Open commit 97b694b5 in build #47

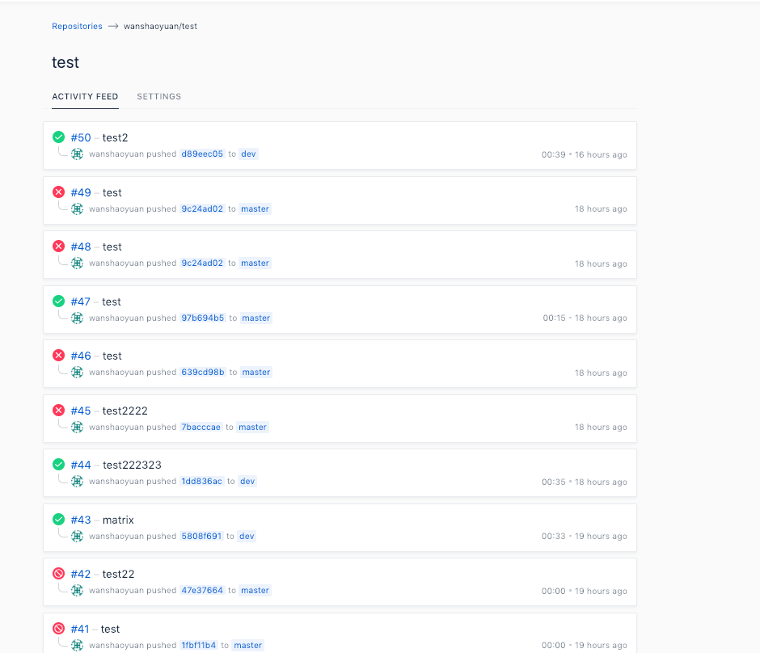pyautogui.click(x=203, y=318)
